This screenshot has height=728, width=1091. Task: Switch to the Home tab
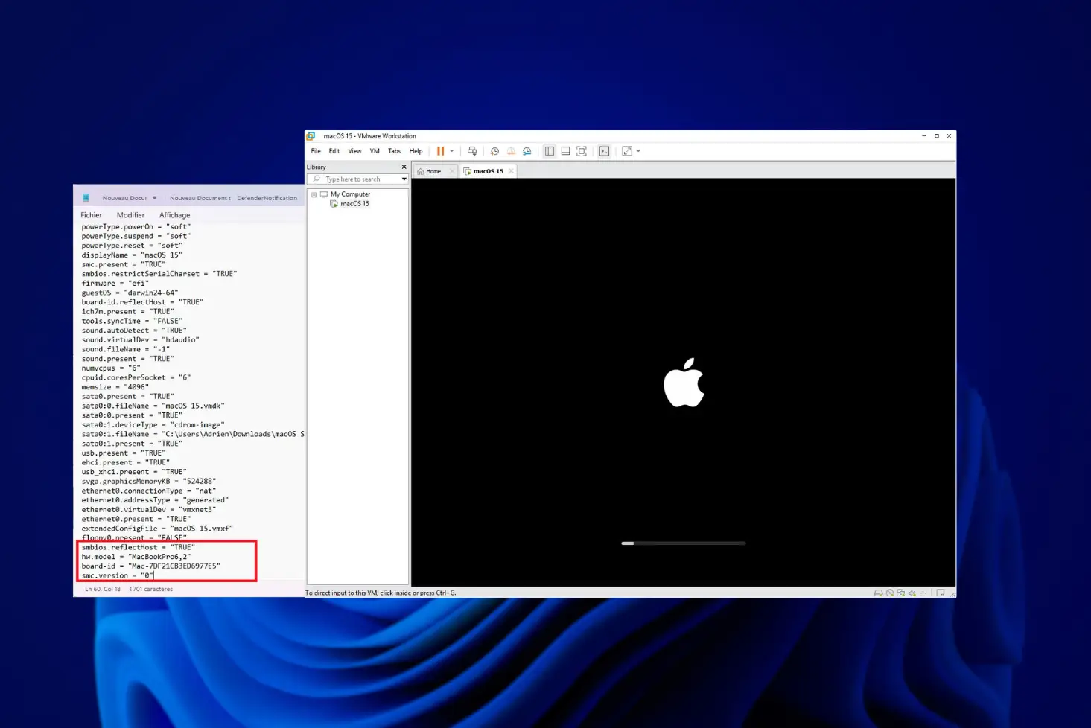click(433, 171)
